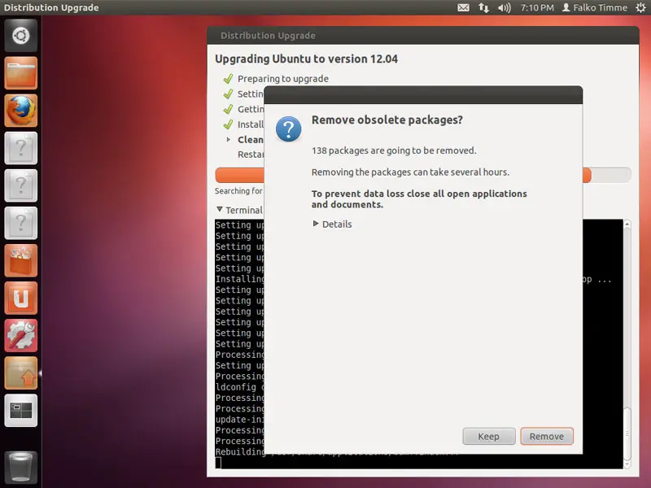The height and width of the screenshot is (488, 651).
Task: Open the sound volume indicator
Action: tap(505, 8)
